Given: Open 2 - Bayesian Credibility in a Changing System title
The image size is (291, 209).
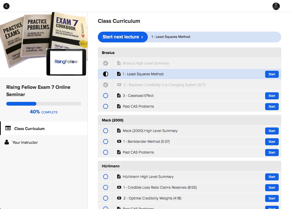Looking at the screenshot, I should point(164,85).
